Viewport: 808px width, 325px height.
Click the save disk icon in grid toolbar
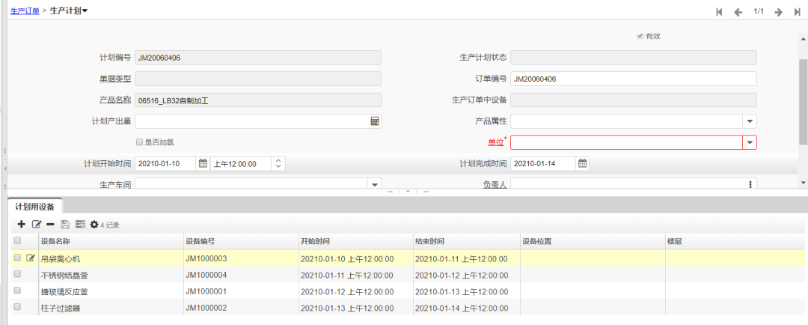click(x=65, y=224)
